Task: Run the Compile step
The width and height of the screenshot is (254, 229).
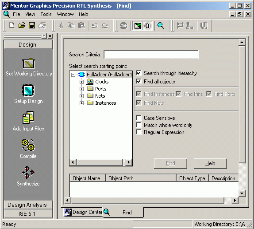Action: [28, 145]
